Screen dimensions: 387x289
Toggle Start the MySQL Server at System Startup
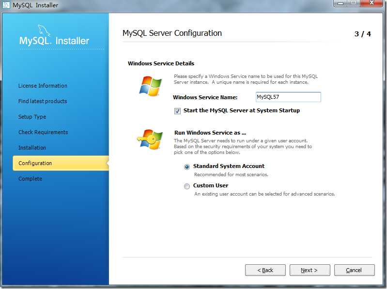tap(177, 111)
